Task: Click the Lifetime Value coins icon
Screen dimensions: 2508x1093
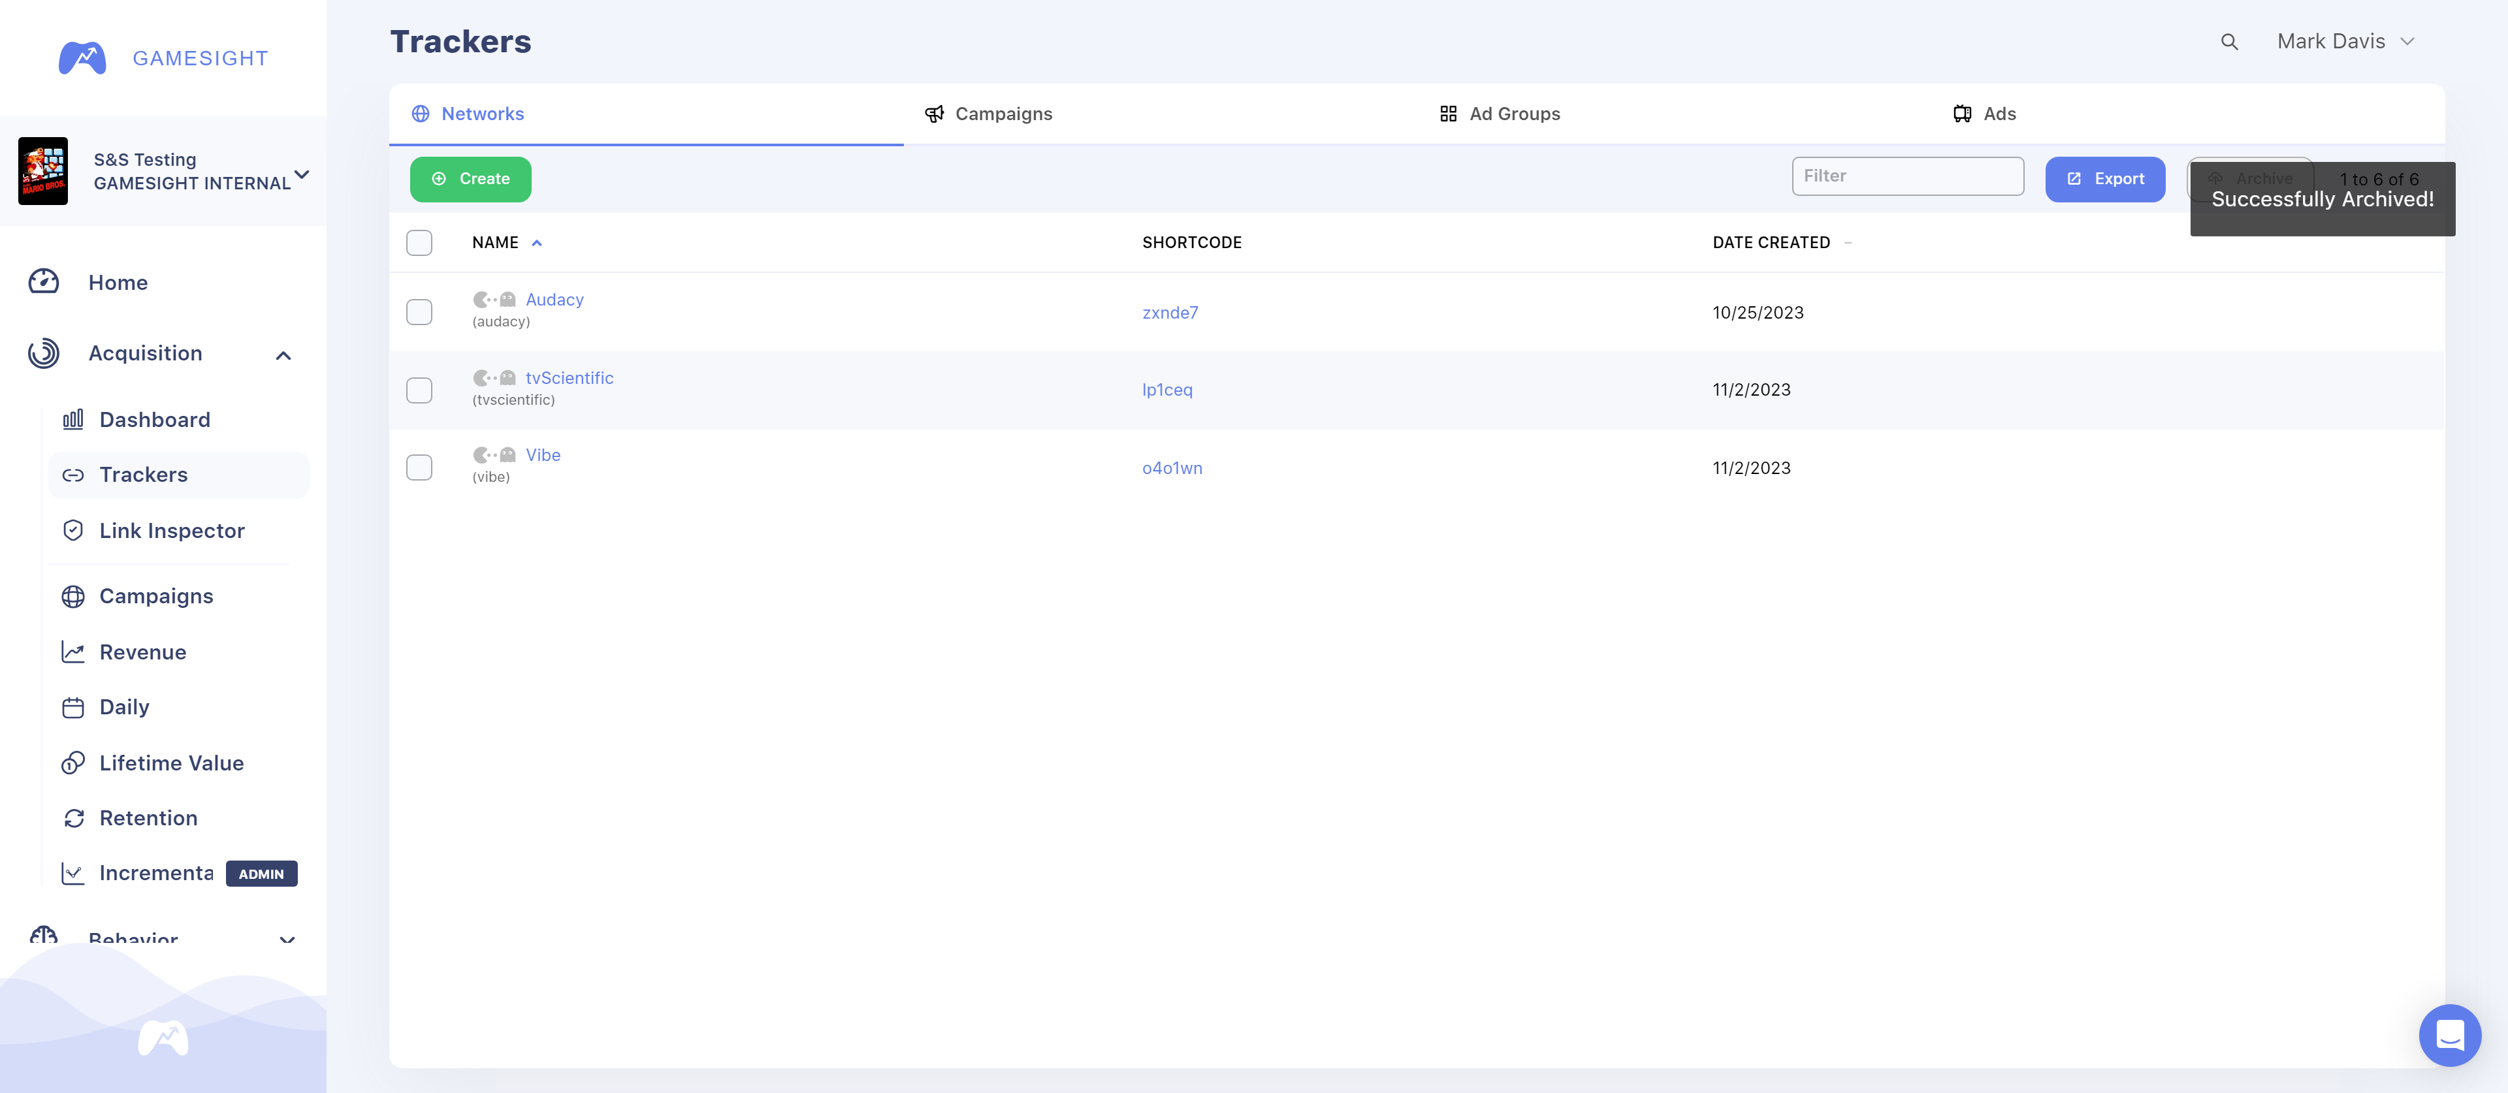Action: [x=73, y=763]
